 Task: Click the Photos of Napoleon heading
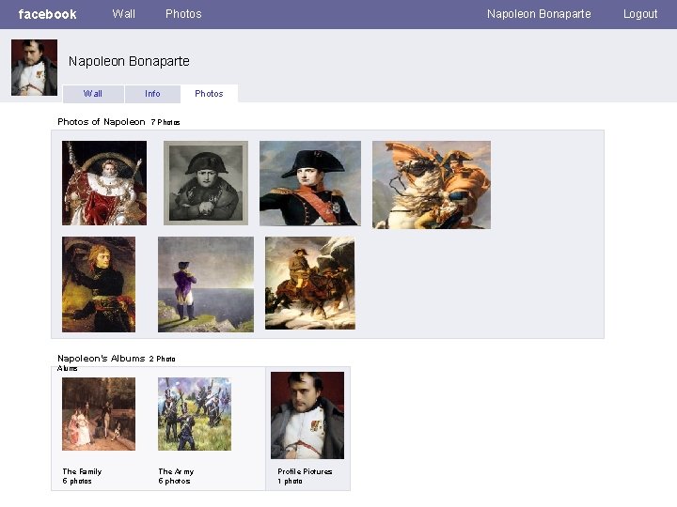pos(102,122)
